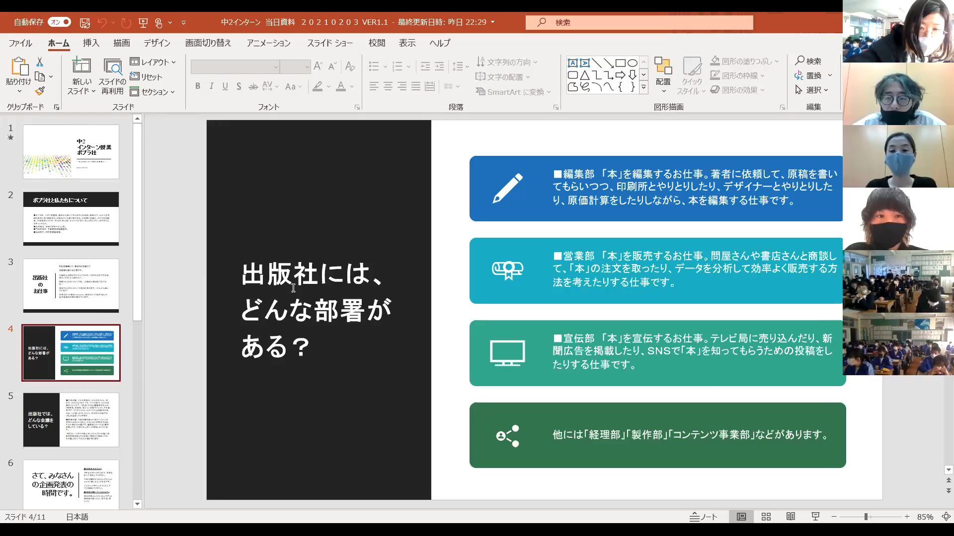Click the スライドの再利用 button
Screen dimensions: 954x536
click(x=112, y=77)
